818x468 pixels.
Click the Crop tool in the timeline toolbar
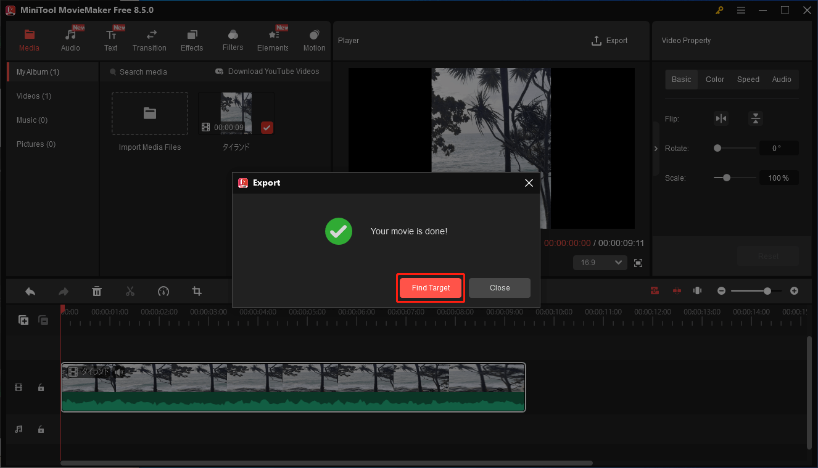point(196,290)
